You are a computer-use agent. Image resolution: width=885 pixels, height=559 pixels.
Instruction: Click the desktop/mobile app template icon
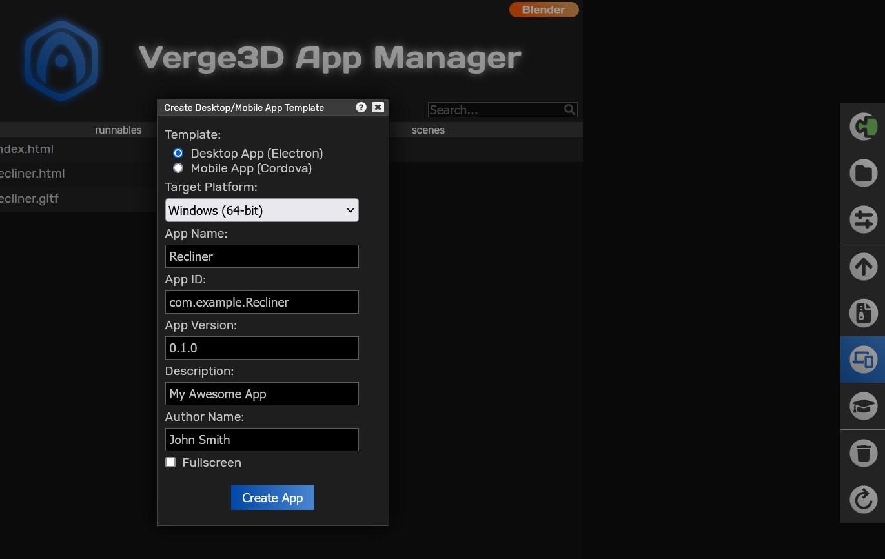coord(863,360)
